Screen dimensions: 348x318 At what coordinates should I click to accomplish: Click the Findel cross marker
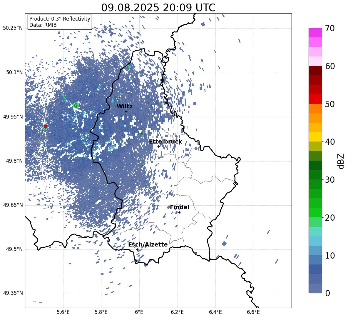coord(179,212)
